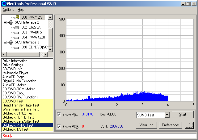
Task: Select CD/DVD Test
Action: coord(27,101)
